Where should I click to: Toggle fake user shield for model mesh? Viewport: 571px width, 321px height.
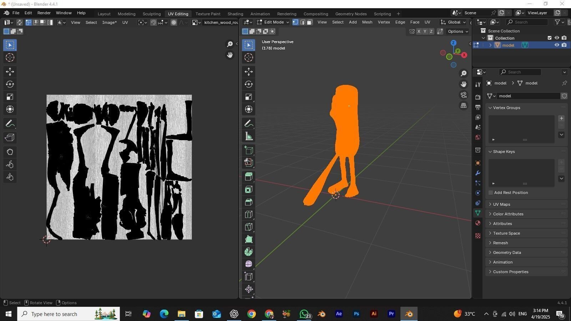point(564,96)
